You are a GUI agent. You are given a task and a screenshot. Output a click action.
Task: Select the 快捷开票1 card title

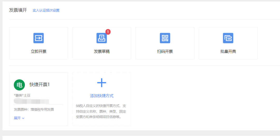coord(39,85)
